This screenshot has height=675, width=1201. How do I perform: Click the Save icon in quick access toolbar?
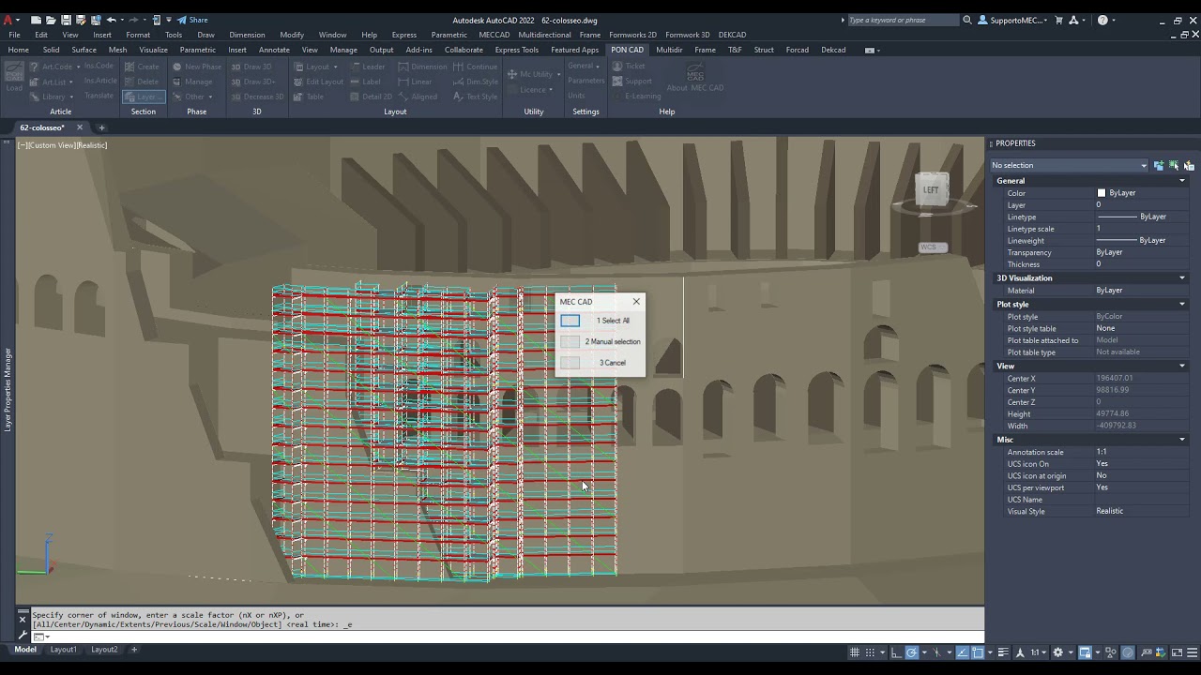point(66,20)
